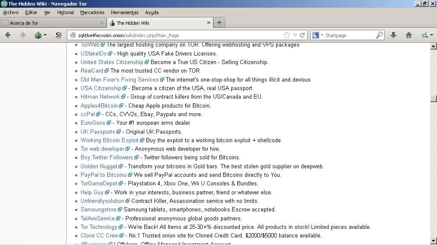Click the external-link icon after Samsungstore
The width and height of the screenshot is (437, 246).
[x=120, y=209]
